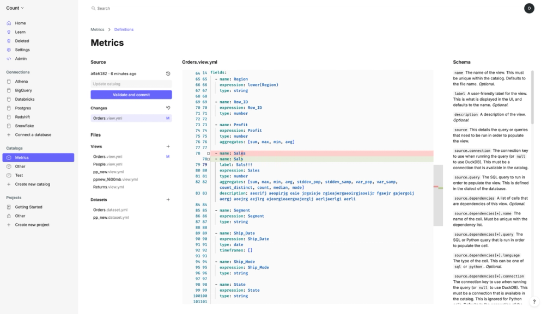
Task: Click the diff minimap scrollbar in the editor
Action: 437,188
